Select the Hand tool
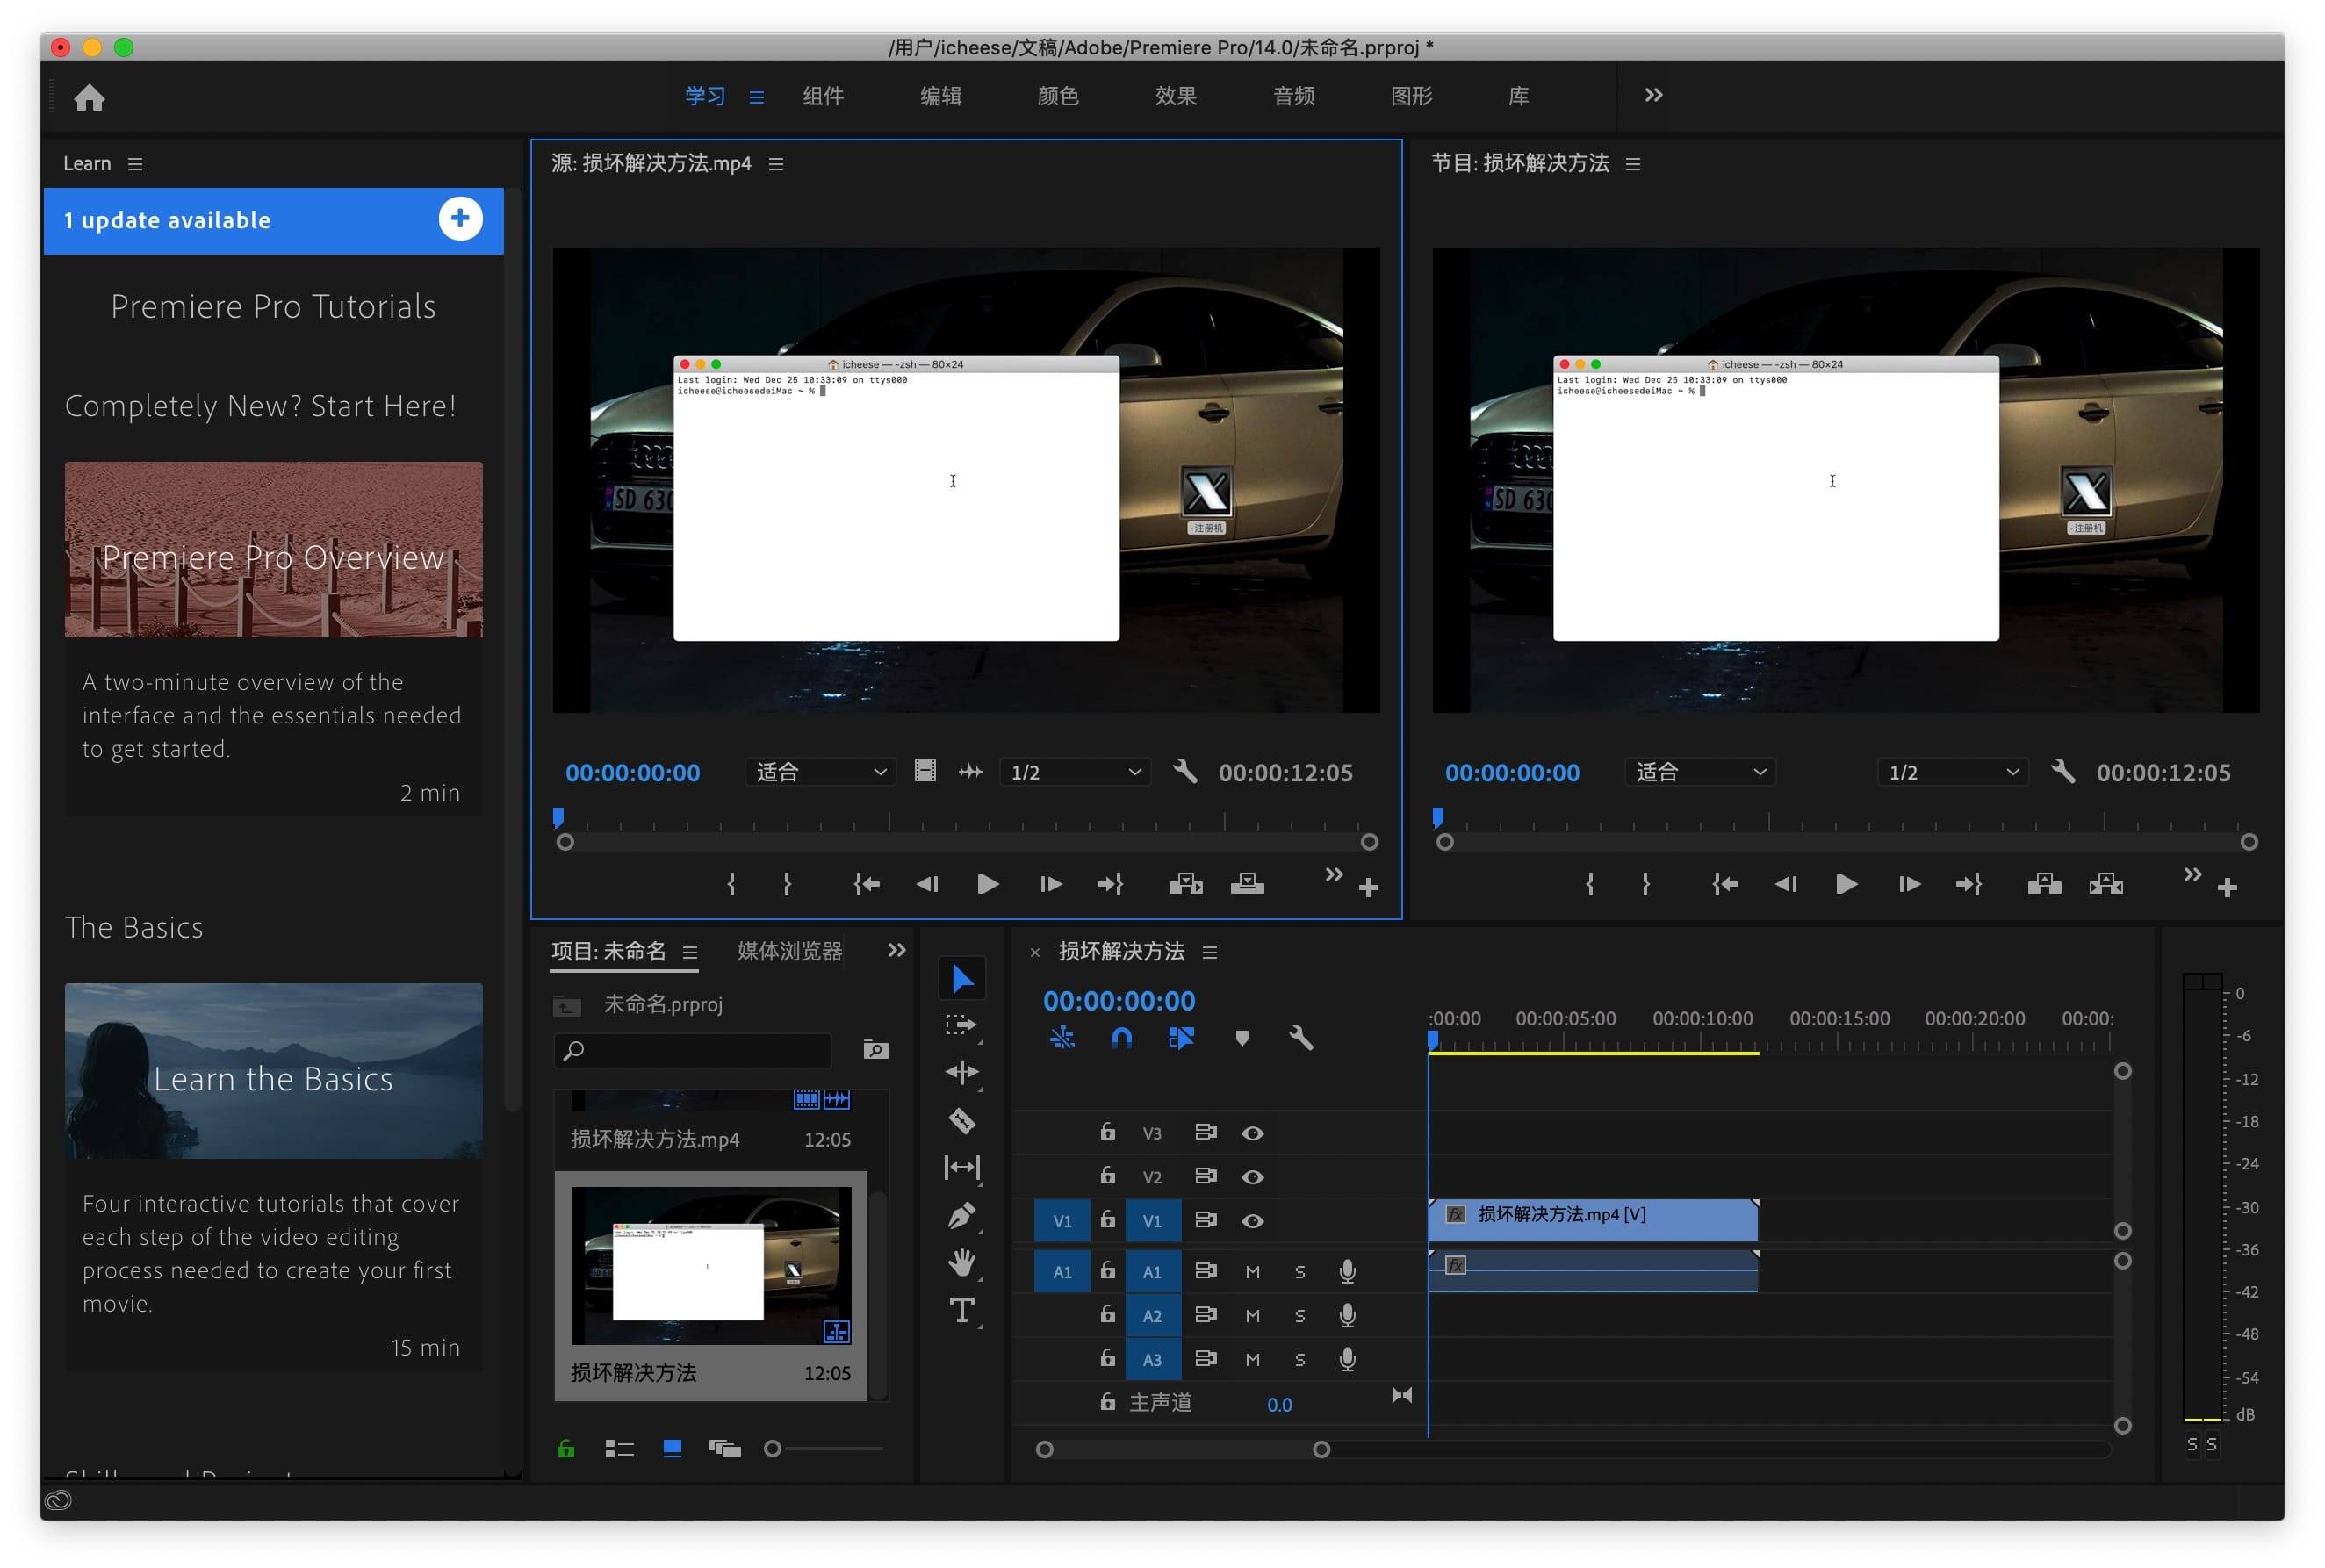This screenshot has width=2325, height=1568. pos(961,1263)
